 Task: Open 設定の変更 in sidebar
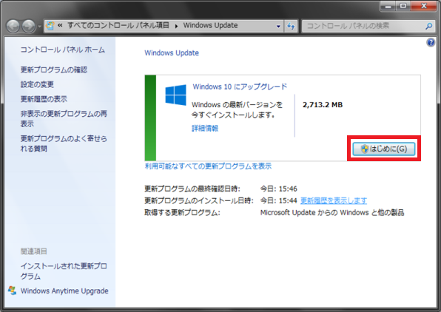click(x=37, y=84)
